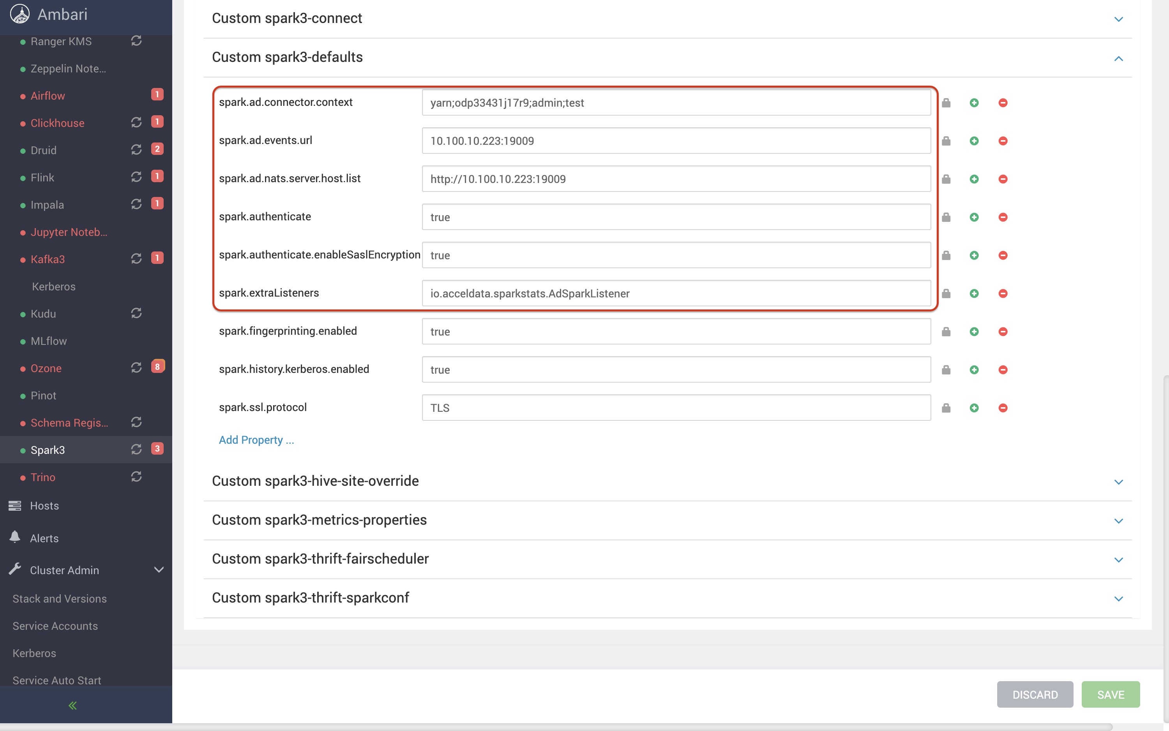This screenshot has width=1169, height=731.
Task: Click the restart-required icon beside Ranger KMS
Action: (136, 40)
